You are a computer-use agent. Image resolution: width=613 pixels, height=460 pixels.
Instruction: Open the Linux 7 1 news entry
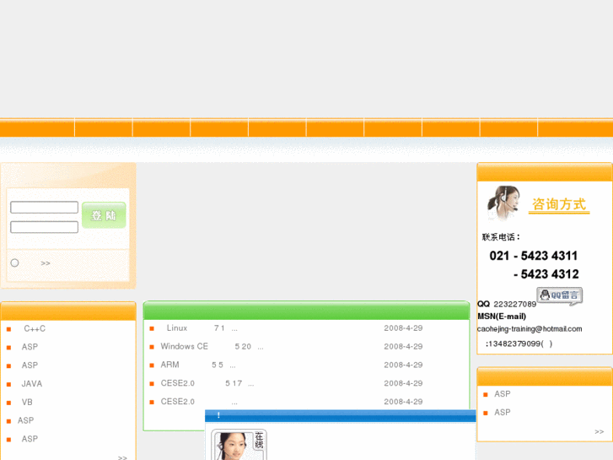pyautogui.click(x=202, y=328)
